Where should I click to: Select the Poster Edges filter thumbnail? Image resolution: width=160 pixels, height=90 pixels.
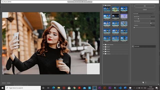(x=107, y=31)
